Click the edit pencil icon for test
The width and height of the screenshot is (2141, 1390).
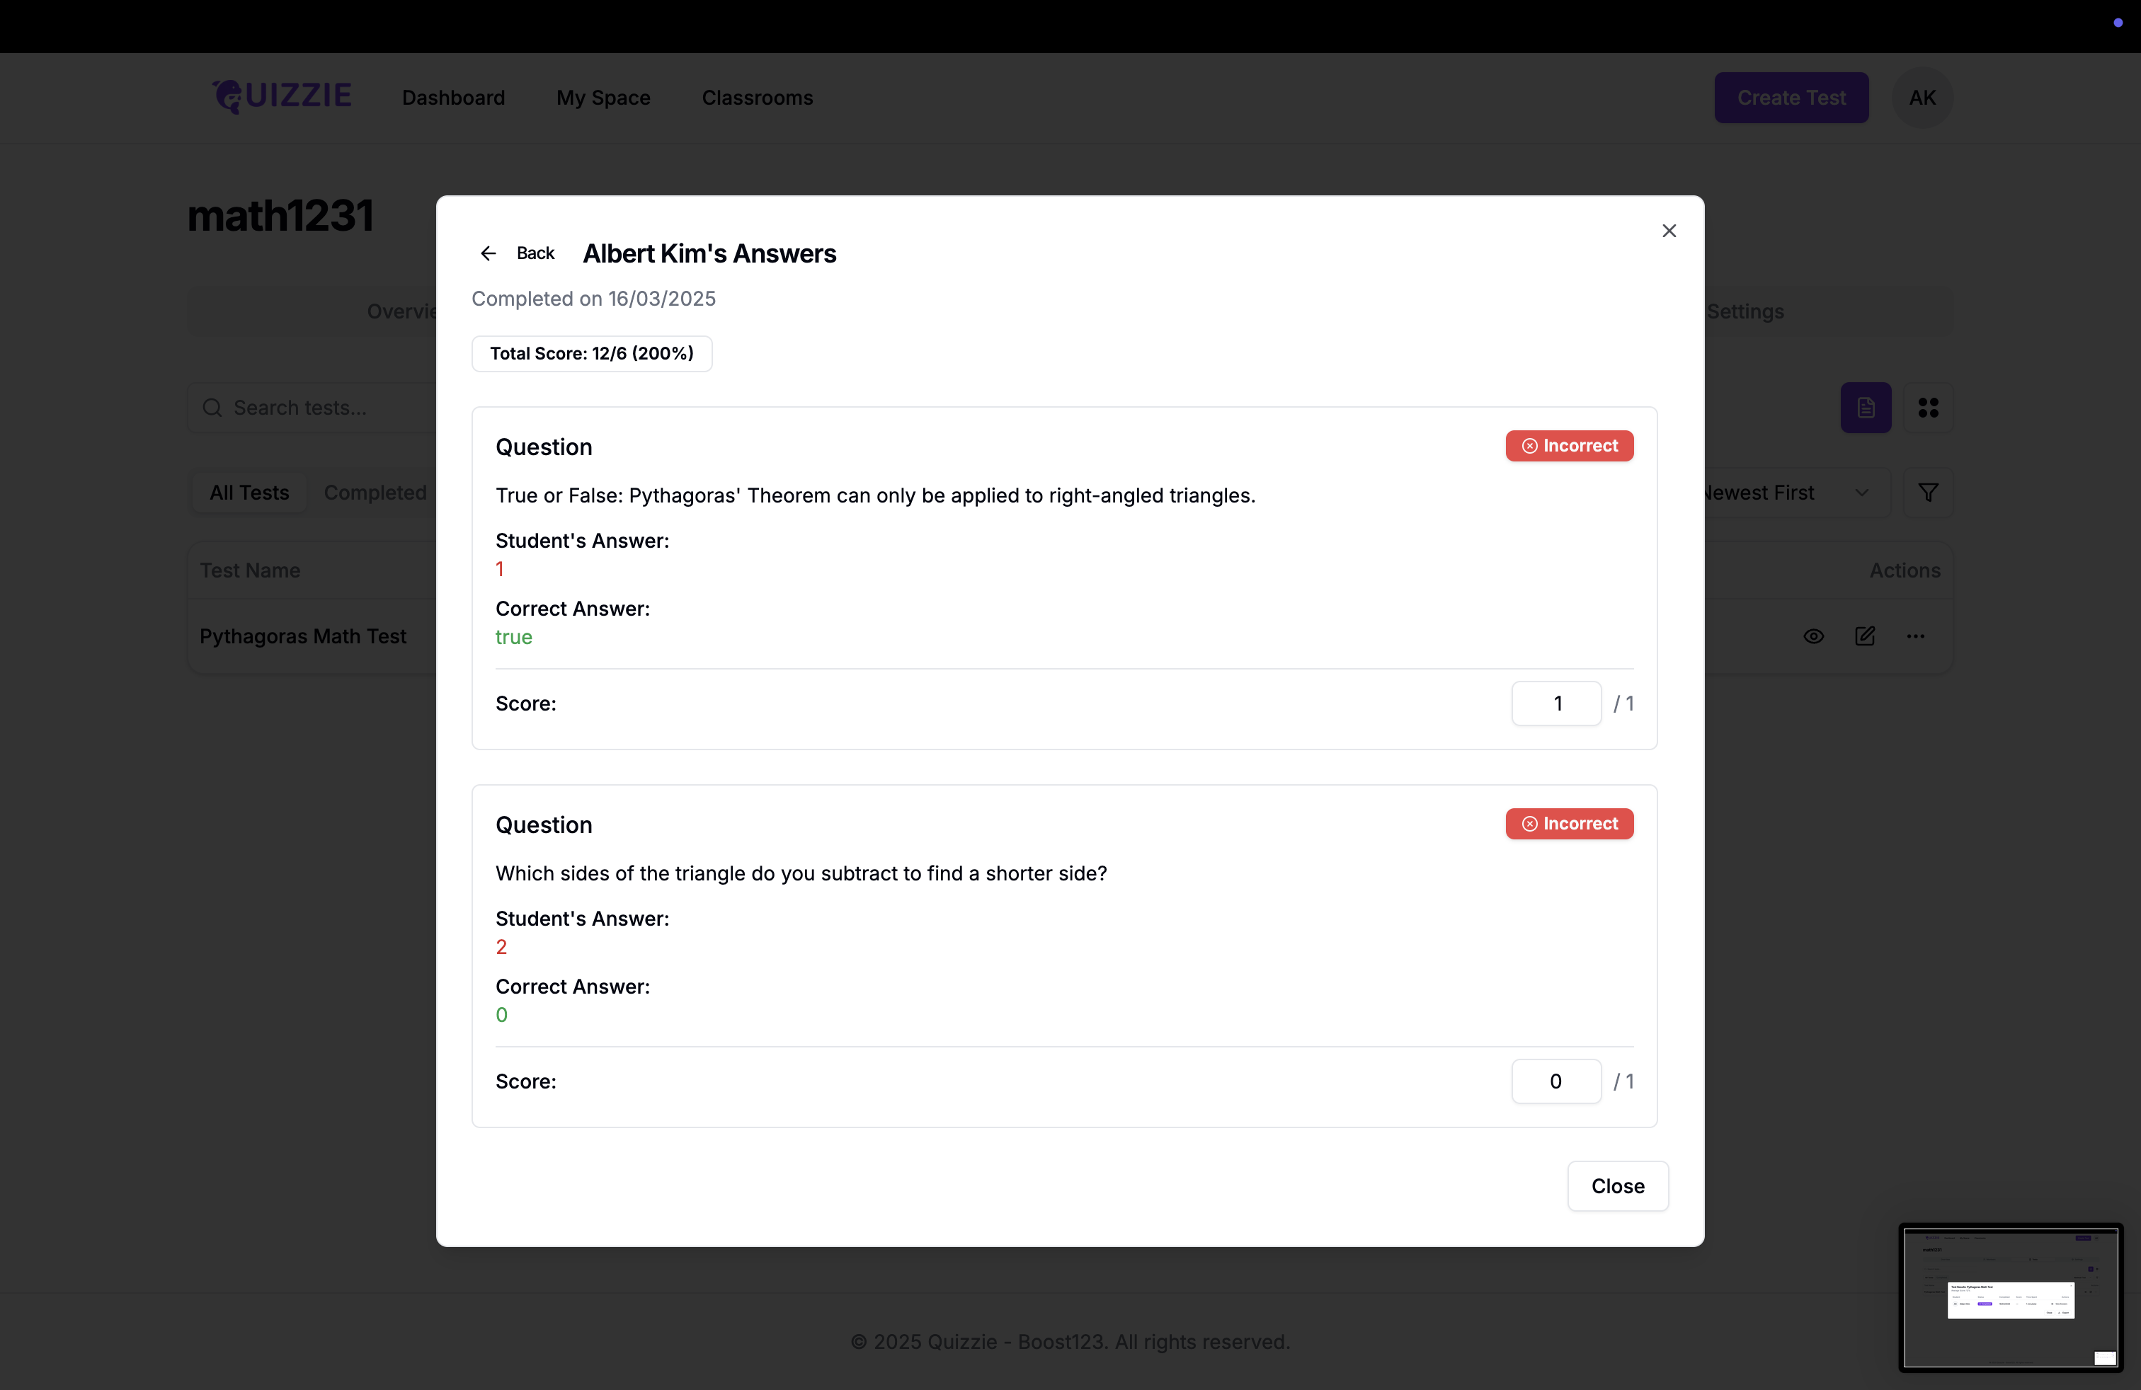(x=1865, y=636)
